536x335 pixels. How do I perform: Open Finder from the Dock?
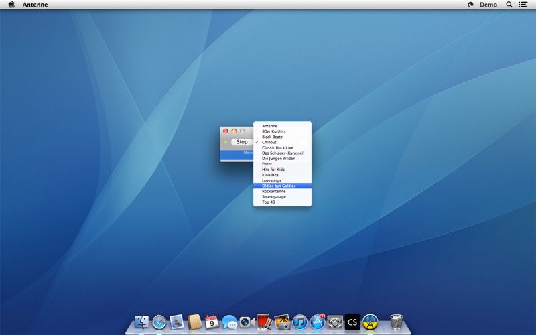tap(141, 322)
